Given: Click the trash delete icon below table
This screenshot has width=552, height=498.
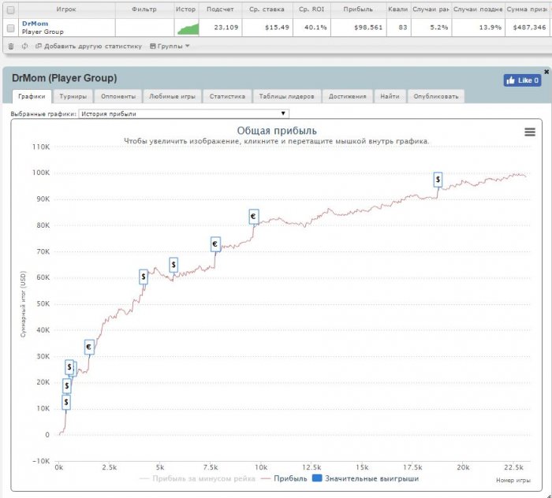Looking at the screenshot, I should [10, 46].
